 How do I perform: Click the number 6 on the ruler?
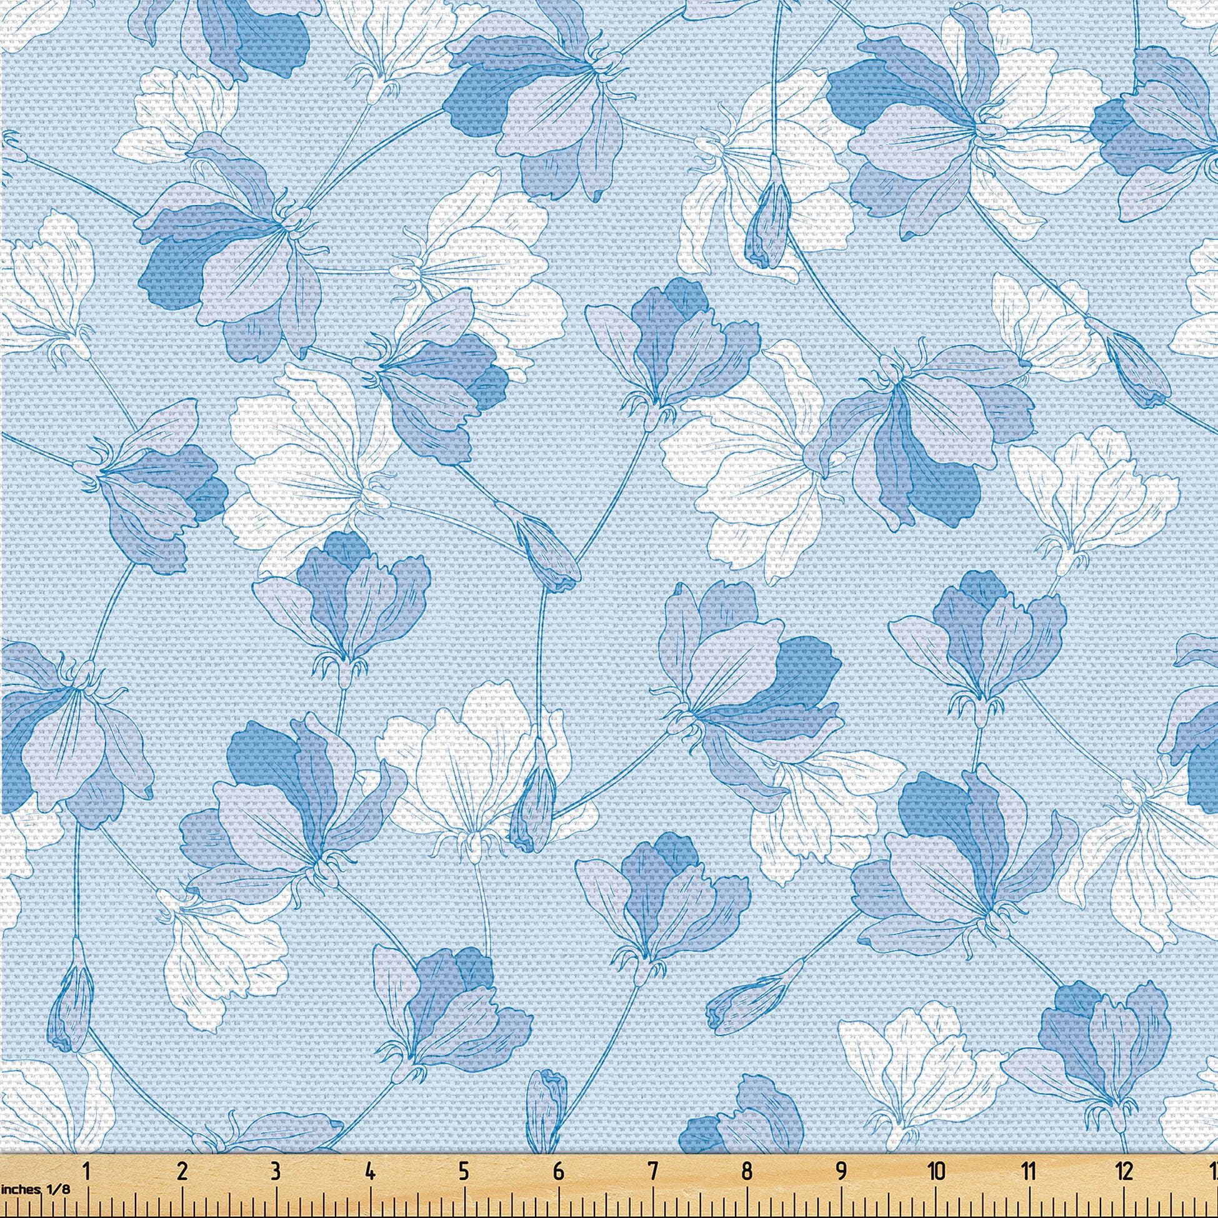(x=558, y=1172)
